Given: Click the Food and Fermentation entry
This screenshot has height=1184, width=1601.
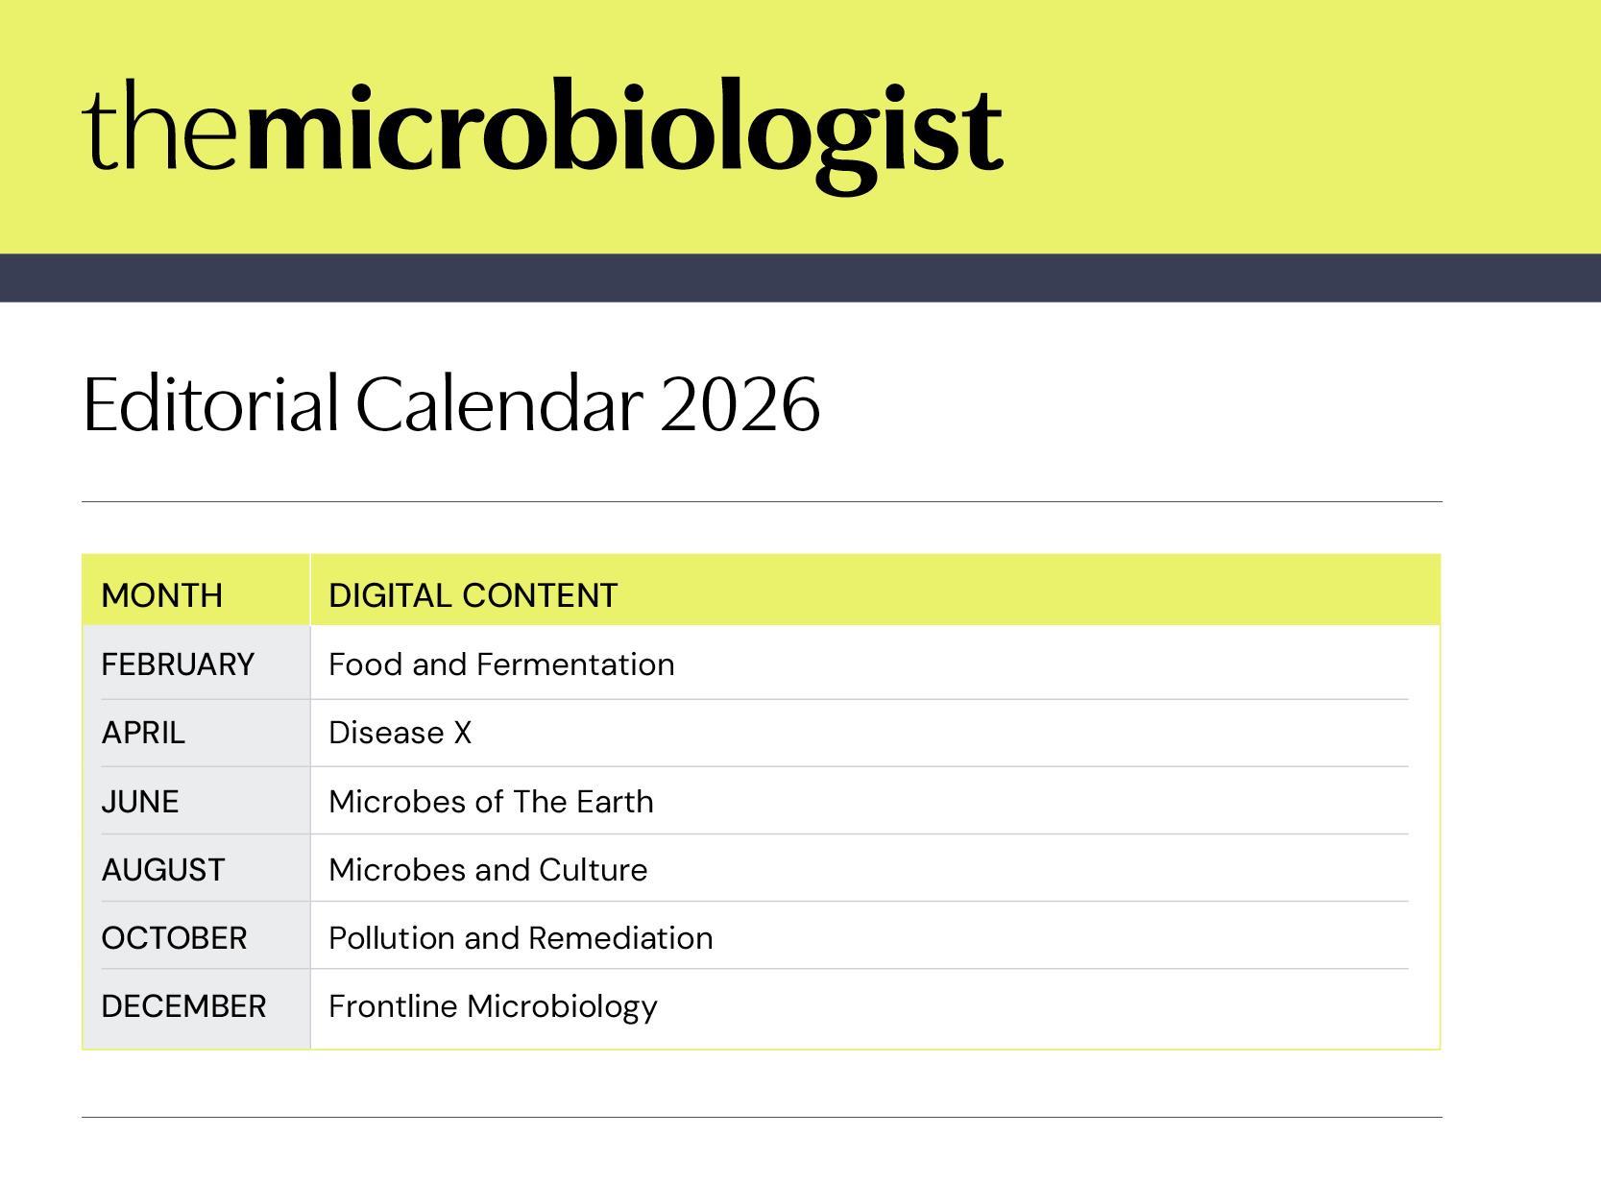Looking at the screenshot, I should pyautogui.click(x=501, y=664).
